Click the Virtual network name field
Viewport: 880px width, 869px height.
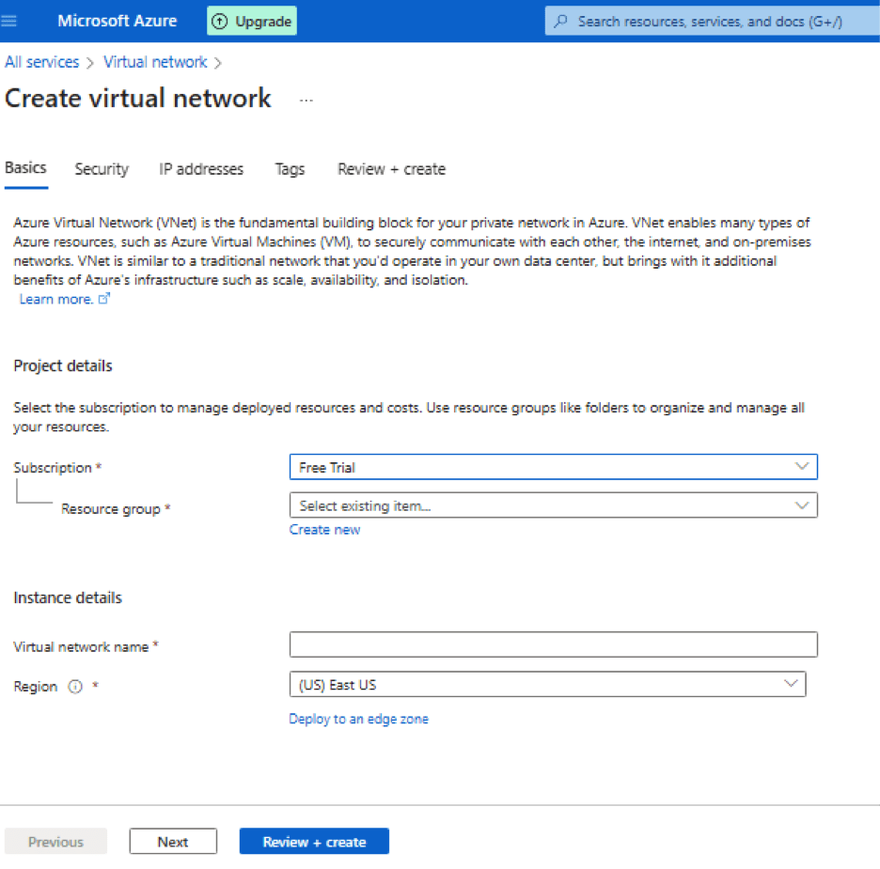tap(553, 644)
